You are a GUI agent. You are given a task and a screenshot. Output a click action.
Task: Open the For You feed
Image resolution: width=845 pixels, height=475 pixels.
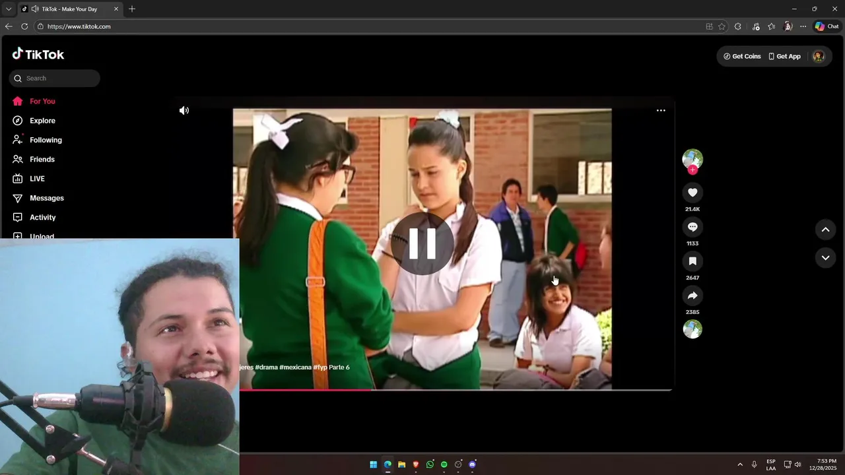34,102
